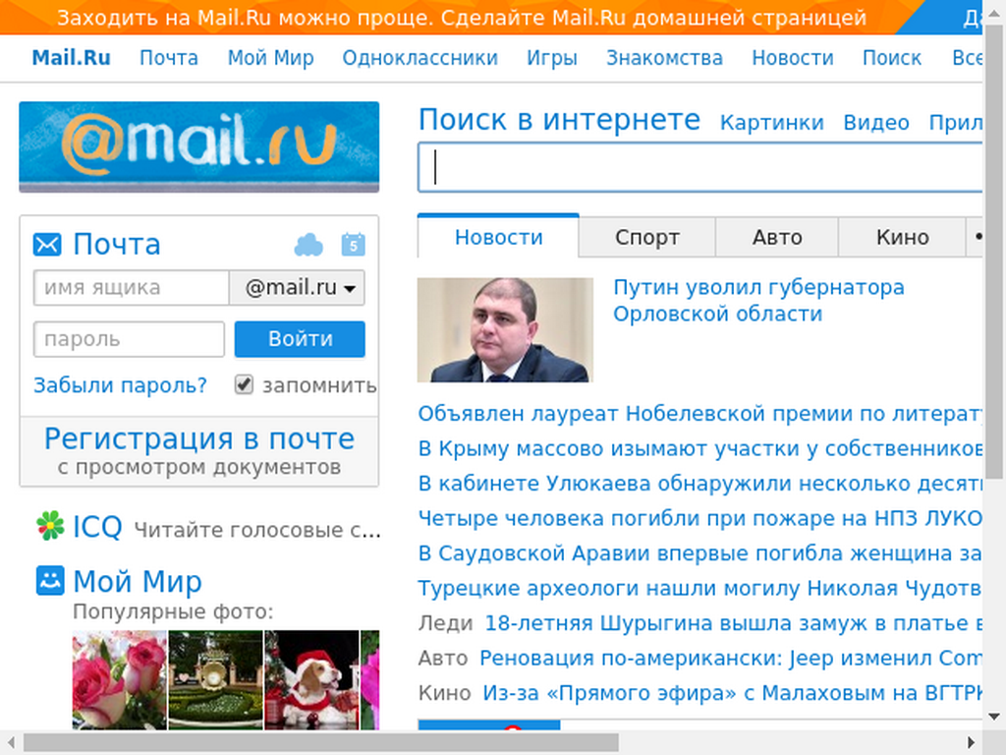Open В Крыму массово изымают headline
1006x755 pixels.
[699, 448]
